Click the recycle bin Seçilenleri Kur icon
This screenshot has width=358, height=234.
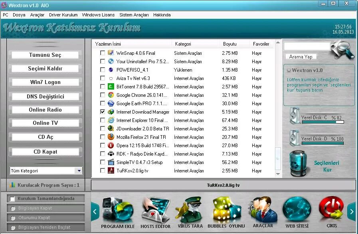coord(298,163)
